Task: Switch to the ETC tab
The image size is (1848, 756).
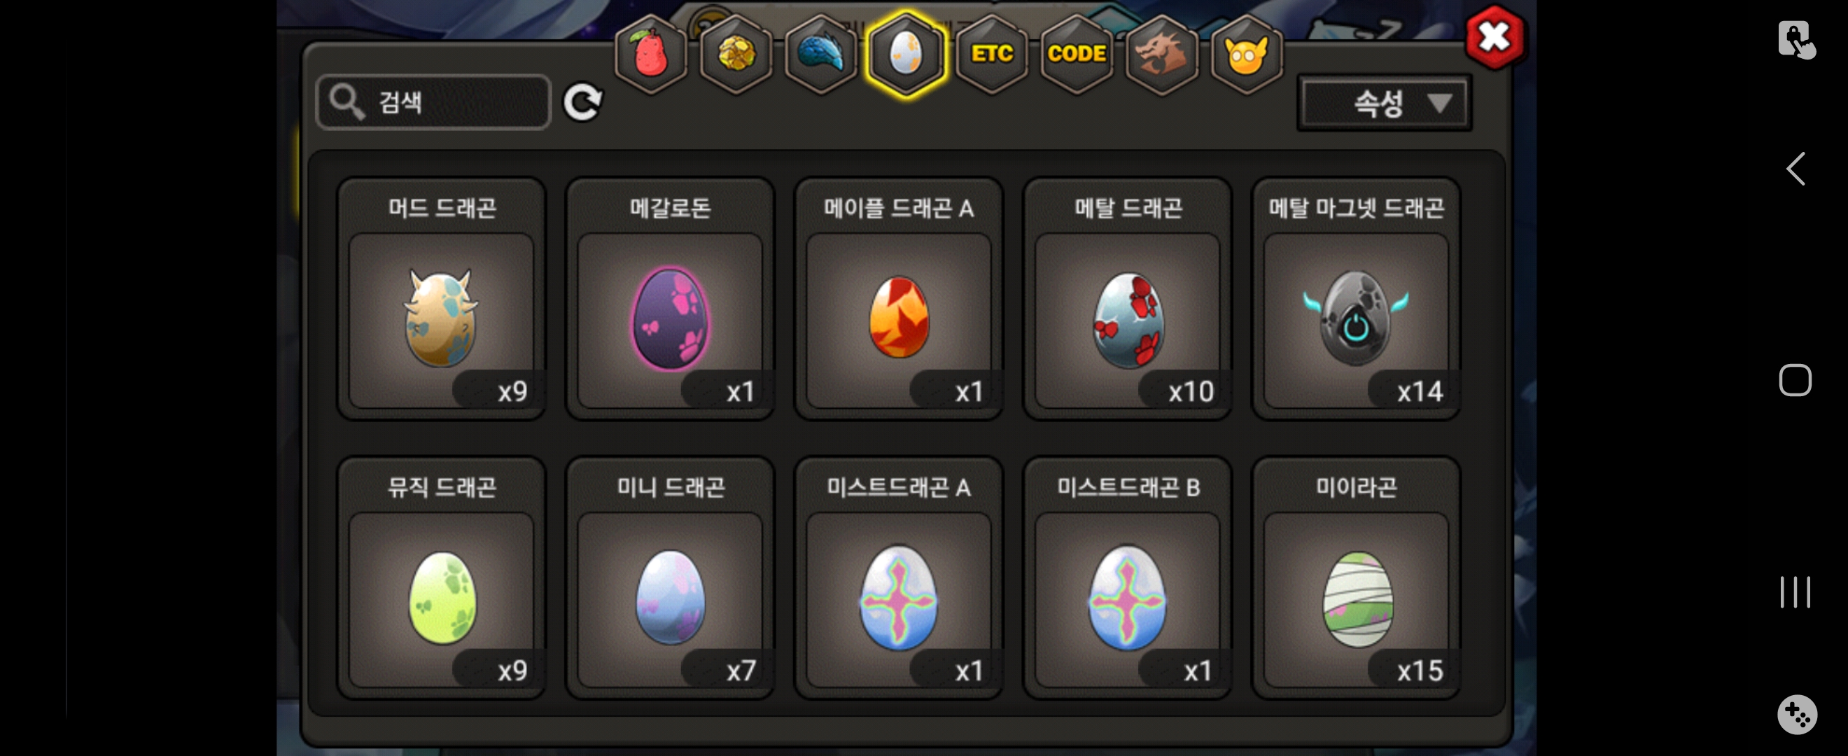Action: (x=991, y=55)
